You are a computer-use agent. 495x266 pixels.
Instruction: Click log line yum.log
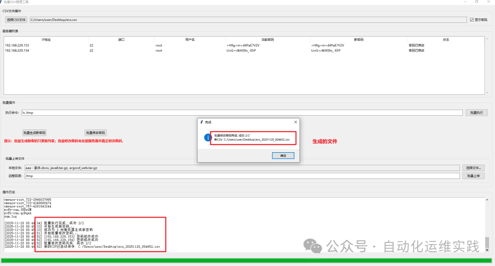11,216
